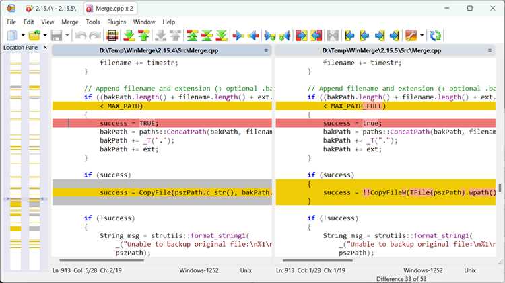
Task: Open the View menu
Action: click(x=48, y=22)
